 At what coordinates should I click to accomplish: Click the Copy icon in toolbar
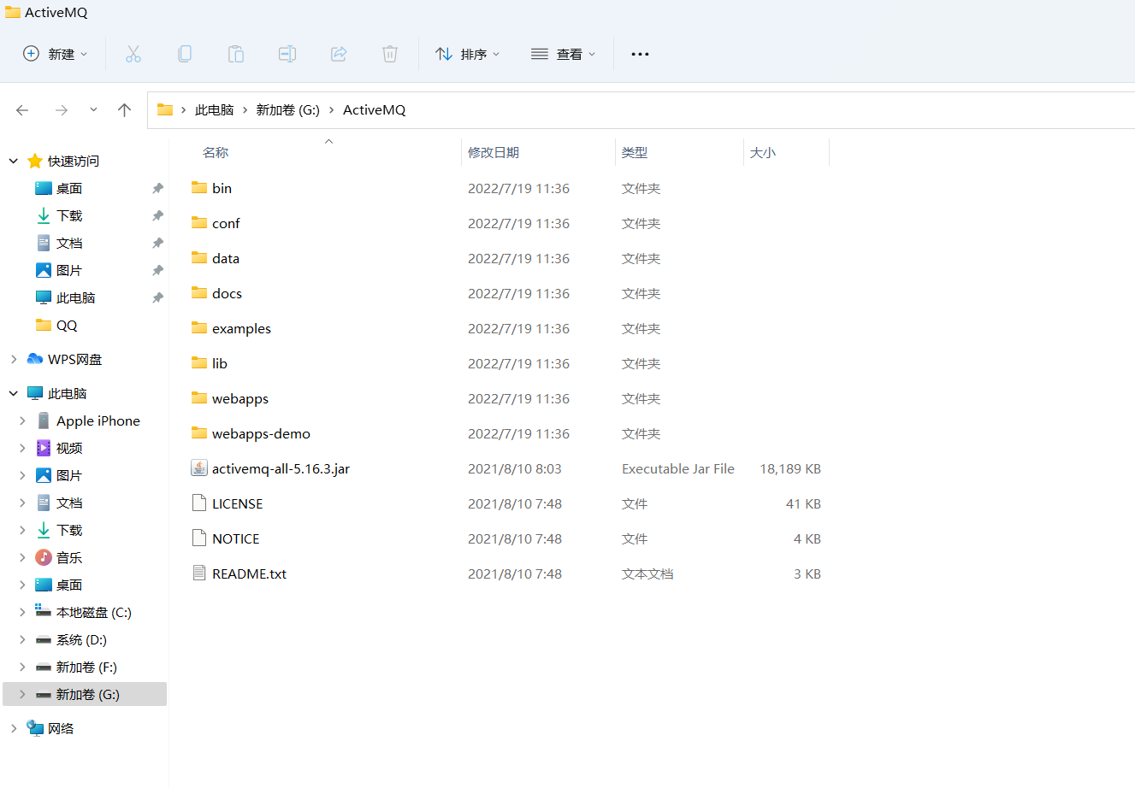185,54
